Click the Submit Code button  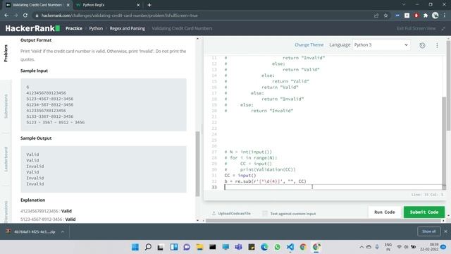point(424,212)
